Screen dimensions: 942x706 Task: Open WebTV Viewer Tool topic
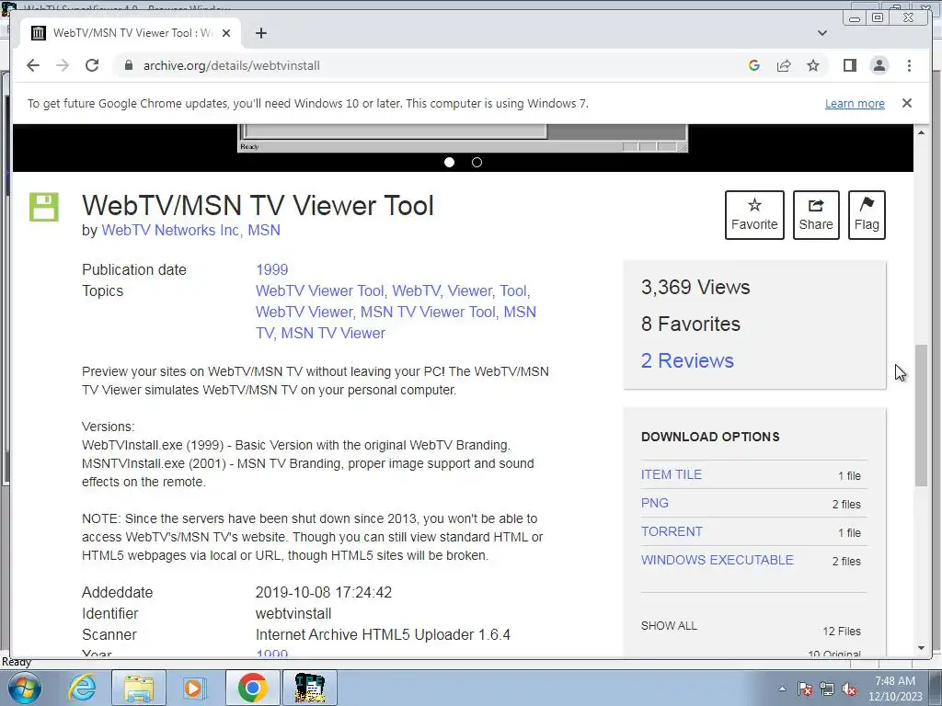[319, 290]
